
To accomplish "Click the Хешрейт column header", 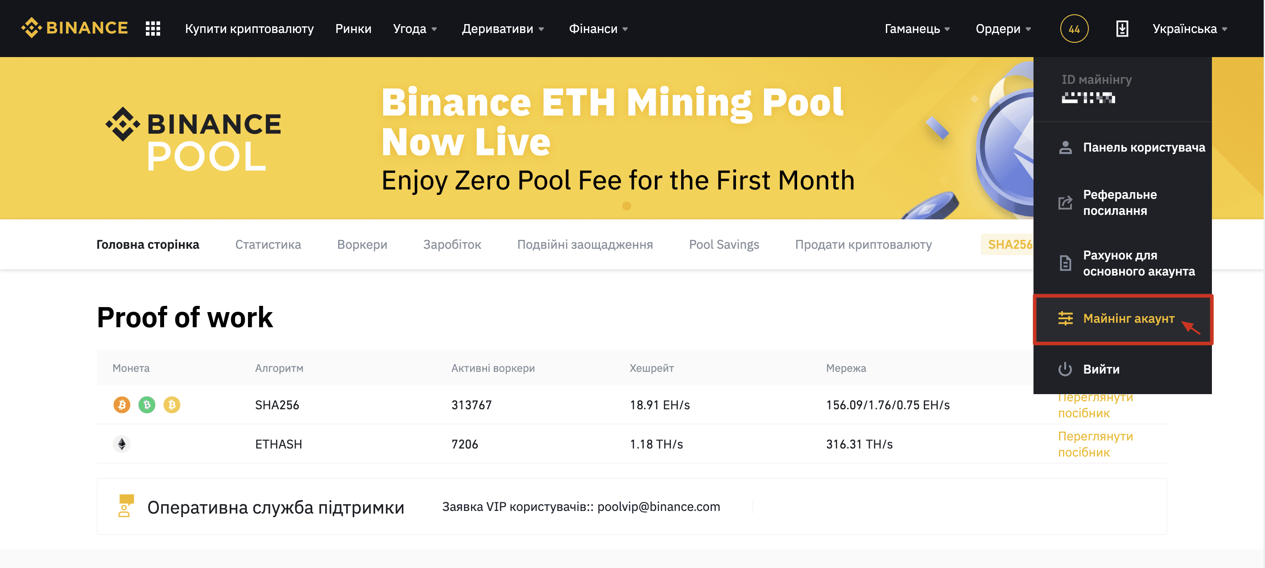I will coord(652,368).
